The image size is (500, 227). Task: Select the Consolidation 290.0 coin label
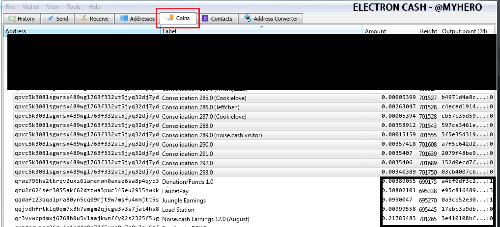coord(188,145)
